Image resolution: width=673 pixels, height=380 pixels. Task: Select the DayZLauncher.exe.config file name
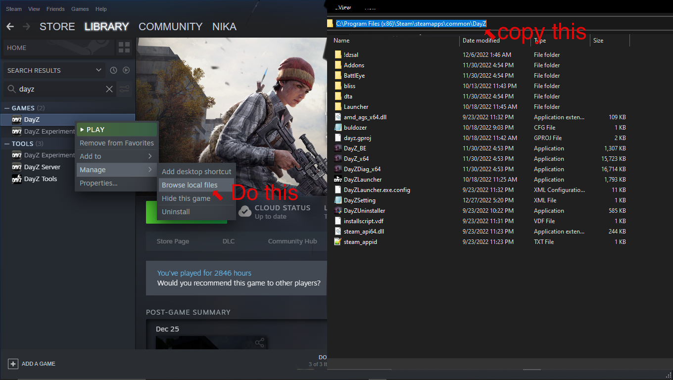[x=377, y=190]
